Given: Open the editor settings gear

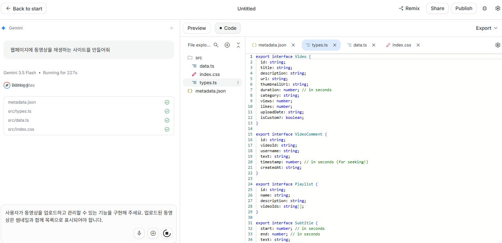Looking at the screenshot, I should [497, 45].
